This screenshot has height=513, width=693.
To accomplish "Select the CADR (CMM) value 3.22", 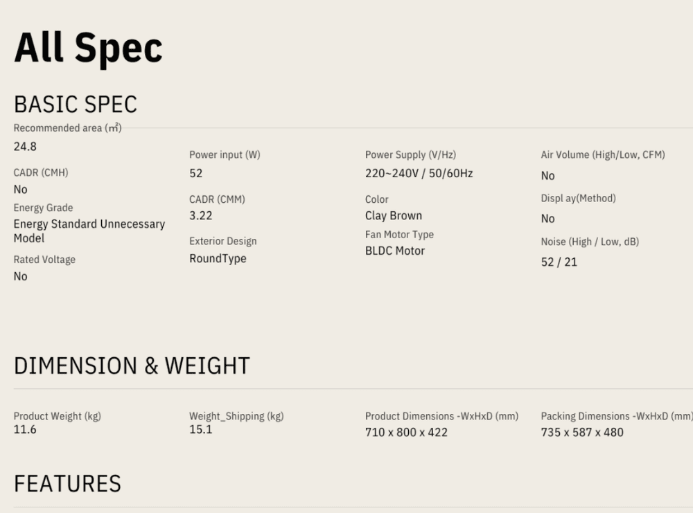I will tap(200, 215).
